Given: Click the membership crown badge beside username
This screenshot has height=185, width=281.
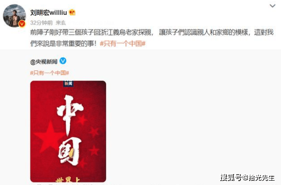Looking at the screenshot, I should point(72,12).
